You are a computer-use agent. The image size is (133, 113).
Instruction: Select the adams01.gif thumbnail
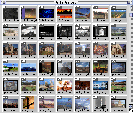47,32
